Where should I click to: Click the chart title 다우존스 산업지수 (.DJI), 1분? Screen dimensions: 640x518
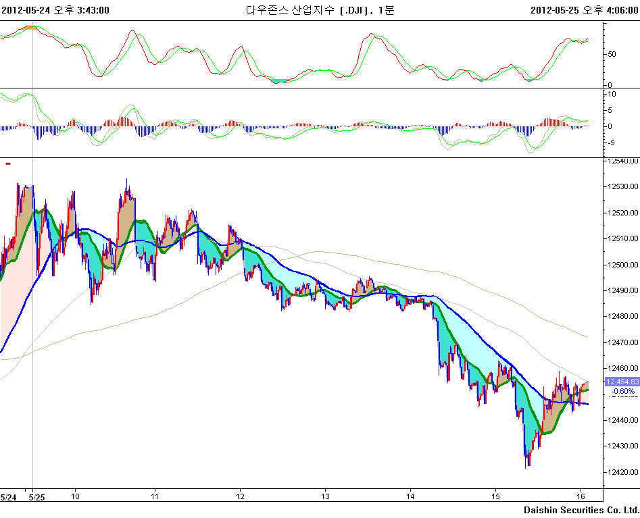click(320, 10)
